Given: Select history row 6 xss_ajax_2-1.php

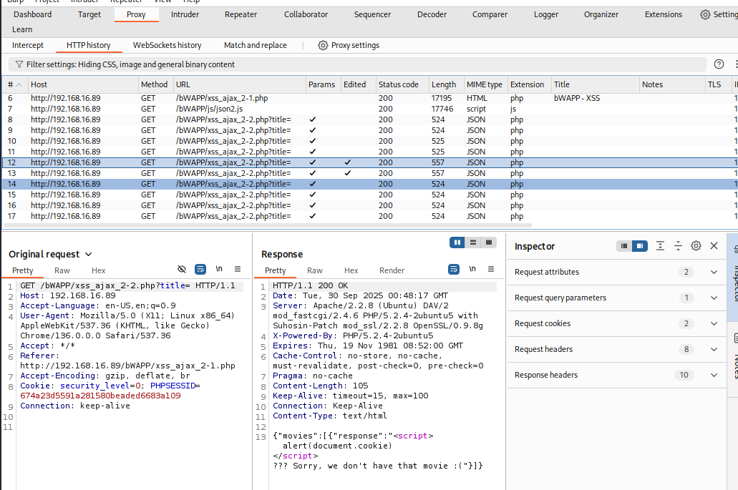Looking at the screenshot, I should (369, 98).
